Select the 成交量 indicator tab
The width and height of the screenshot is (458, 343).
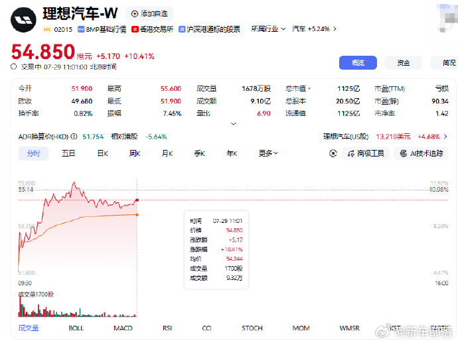[29, 328]
